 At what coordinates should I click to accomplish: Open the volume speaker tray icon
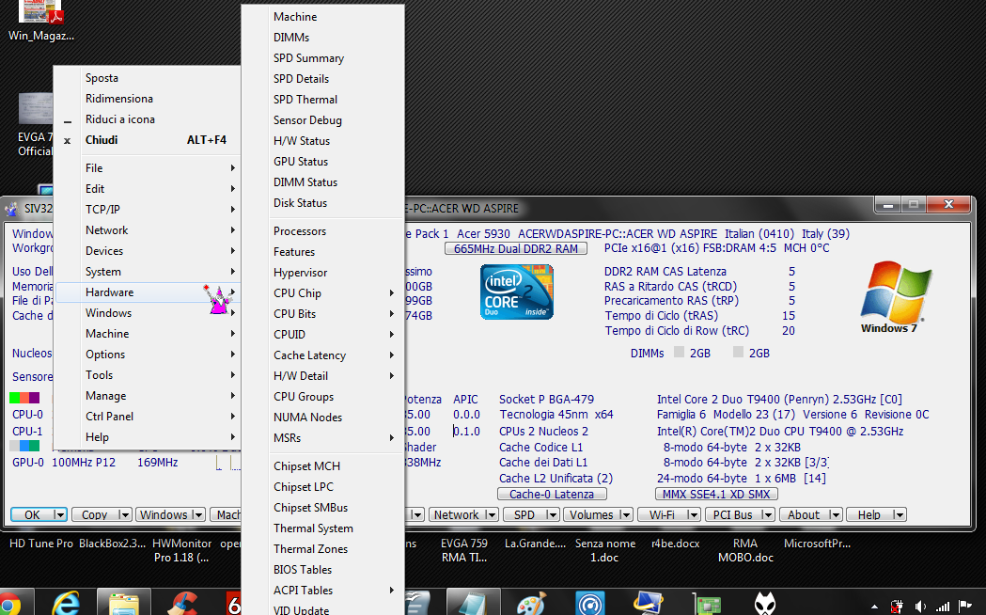pos(920,607)
